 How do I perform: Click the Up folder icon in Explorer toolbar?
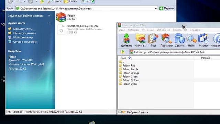[x=42, y=1]
